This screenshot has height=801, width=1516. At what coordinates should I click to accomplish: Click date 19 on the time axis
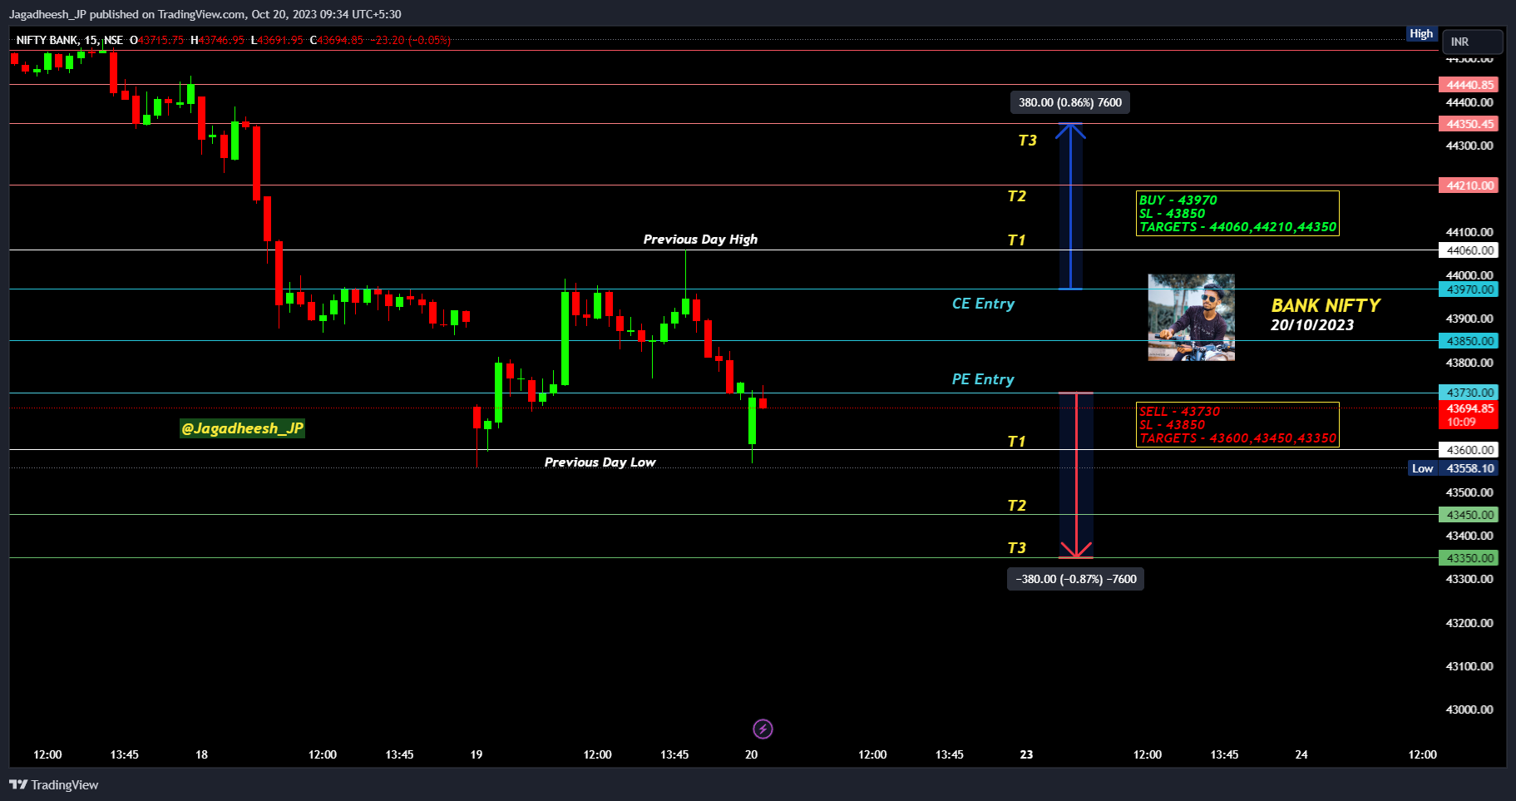tap(477, 754)
